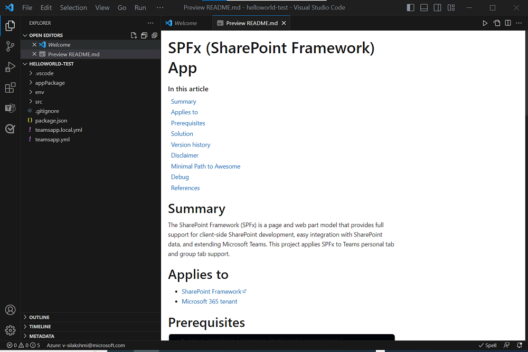Click errors and warnings status bar indicator

pos(23,345)
